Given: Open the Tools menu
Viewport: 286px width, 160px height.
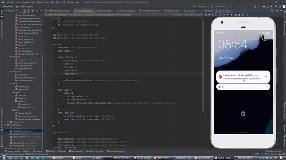Looking at the screenshot, I should coord(58,2).
